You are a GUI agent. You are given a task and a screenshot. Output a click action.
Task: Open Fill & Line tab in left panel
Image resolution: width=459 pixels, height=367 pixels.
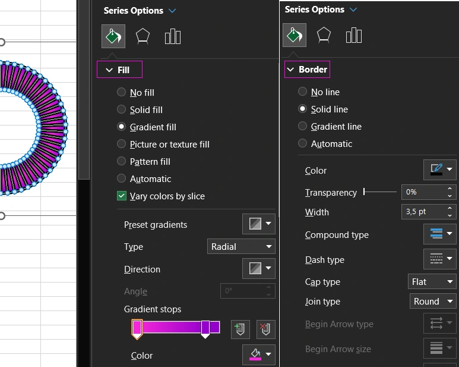(113, 37)
